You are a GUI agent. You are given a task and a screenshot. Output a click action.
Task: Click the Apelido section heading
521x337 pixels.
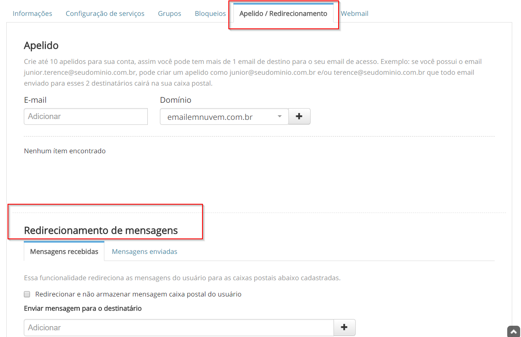41,45
